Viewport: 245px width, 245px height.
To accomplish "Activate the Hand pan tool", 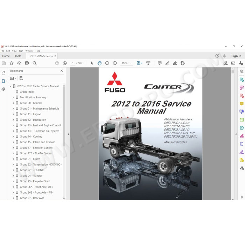I will click(x=99, y=63).
